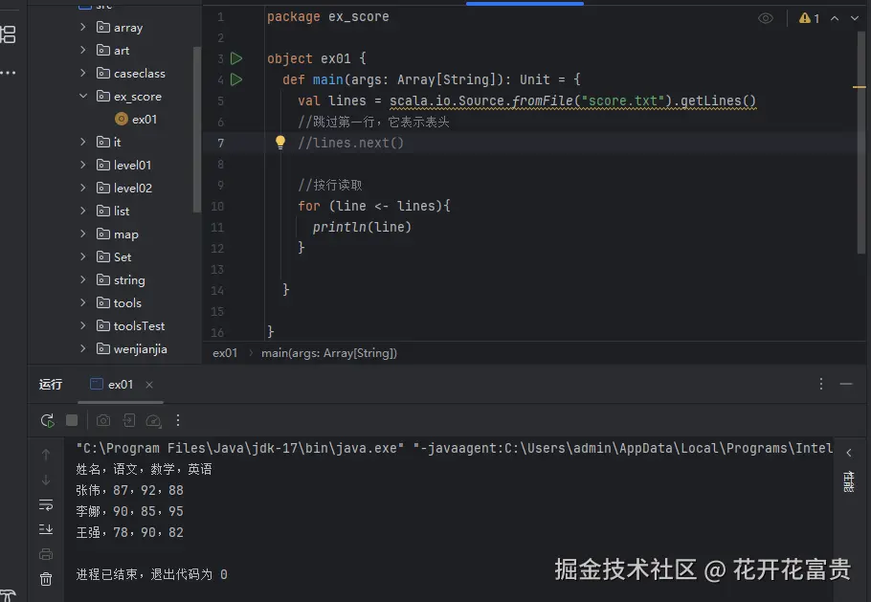Expand the level02 package folder

(x=83, y=188)
